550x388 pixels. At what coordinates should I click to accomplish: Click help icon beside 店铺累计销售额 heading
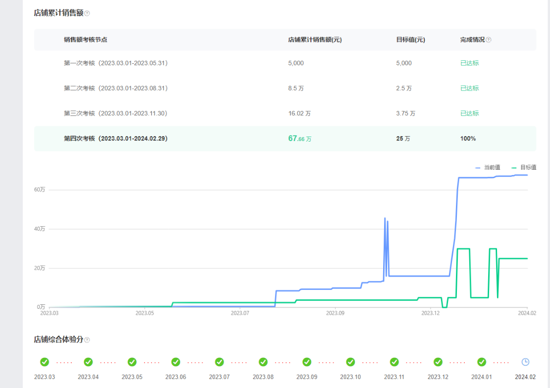[87, 14]
